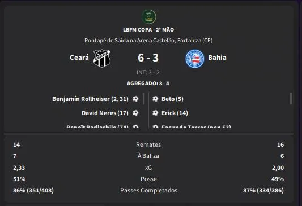302x206 pixels.
Task: Open scorer Benjamín Rollheiser's profile
Action: 90,99
